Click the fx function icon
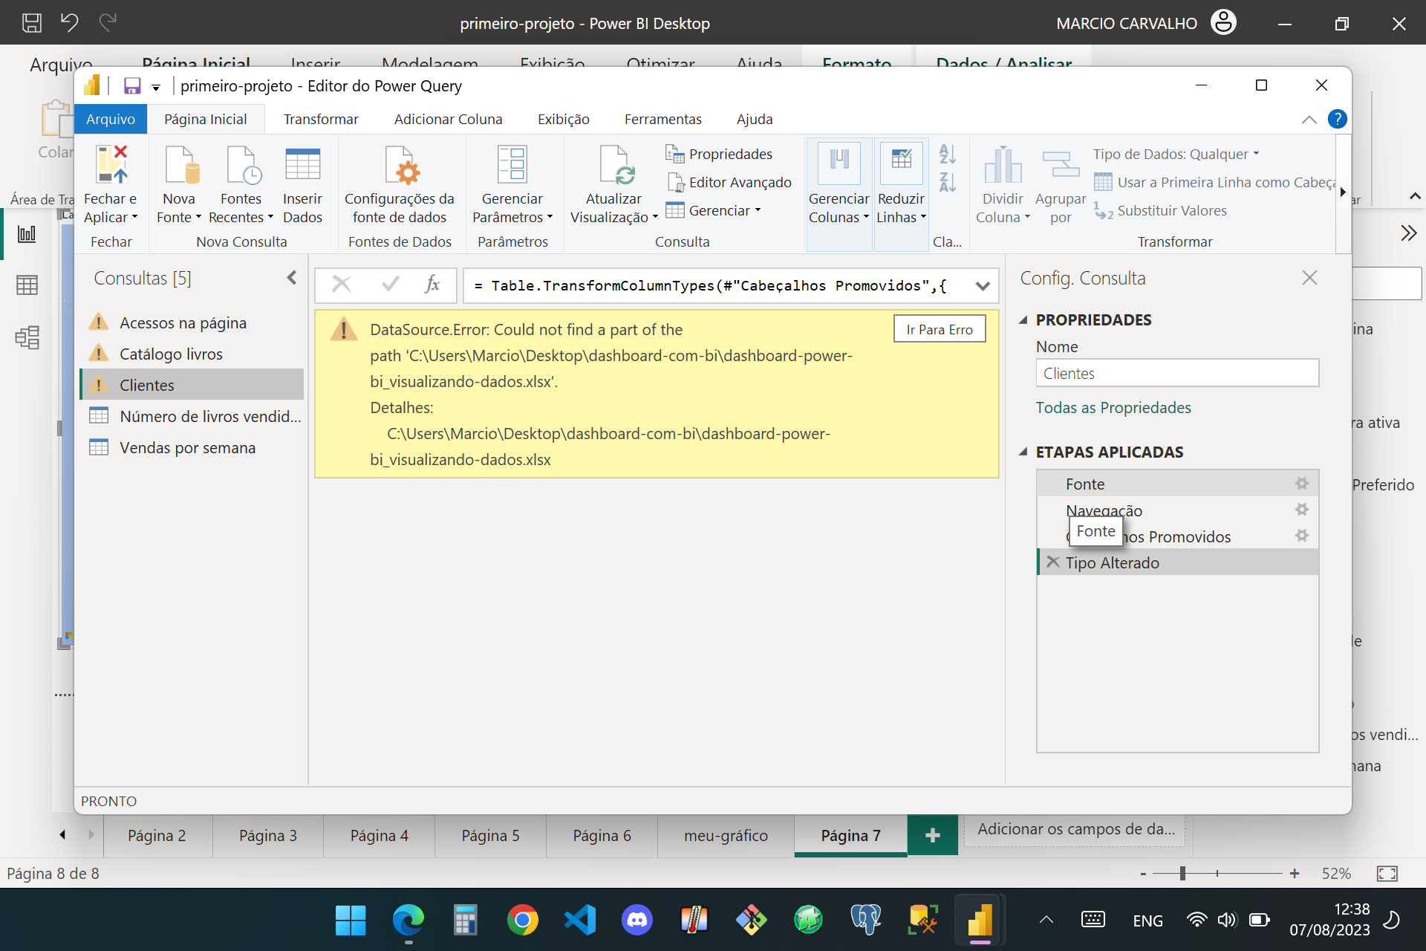 pos(432,284)
